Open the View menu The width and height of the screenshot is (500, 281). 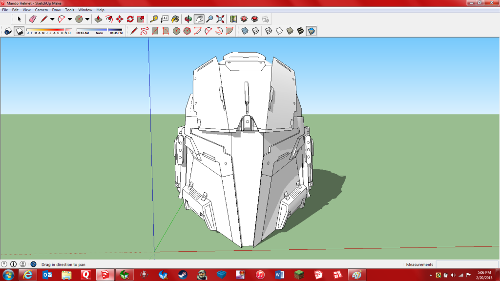point(26,10)
